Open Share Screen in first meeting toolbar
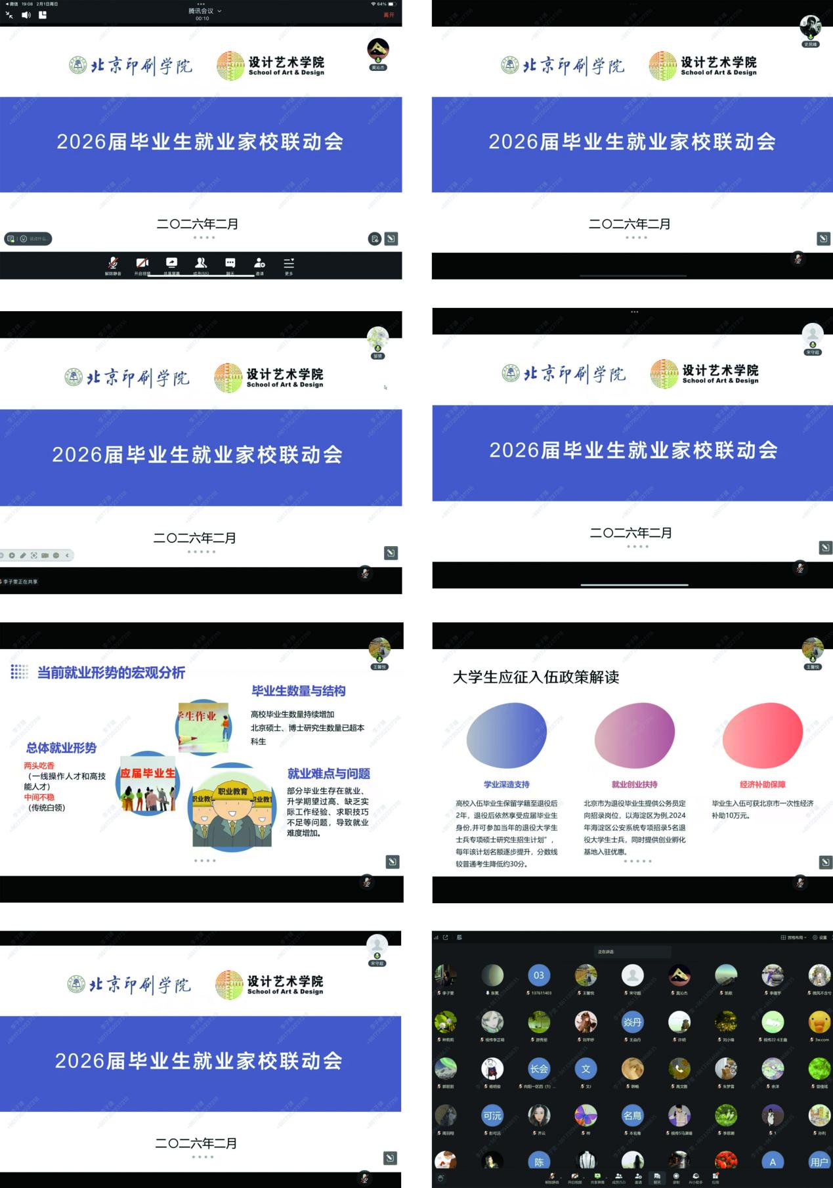The width and height of the screenshot is (833, 1188). (x=171, y=265)
